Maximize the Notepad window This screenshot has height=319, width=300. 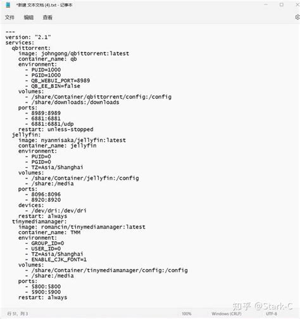tap(282, 4)
